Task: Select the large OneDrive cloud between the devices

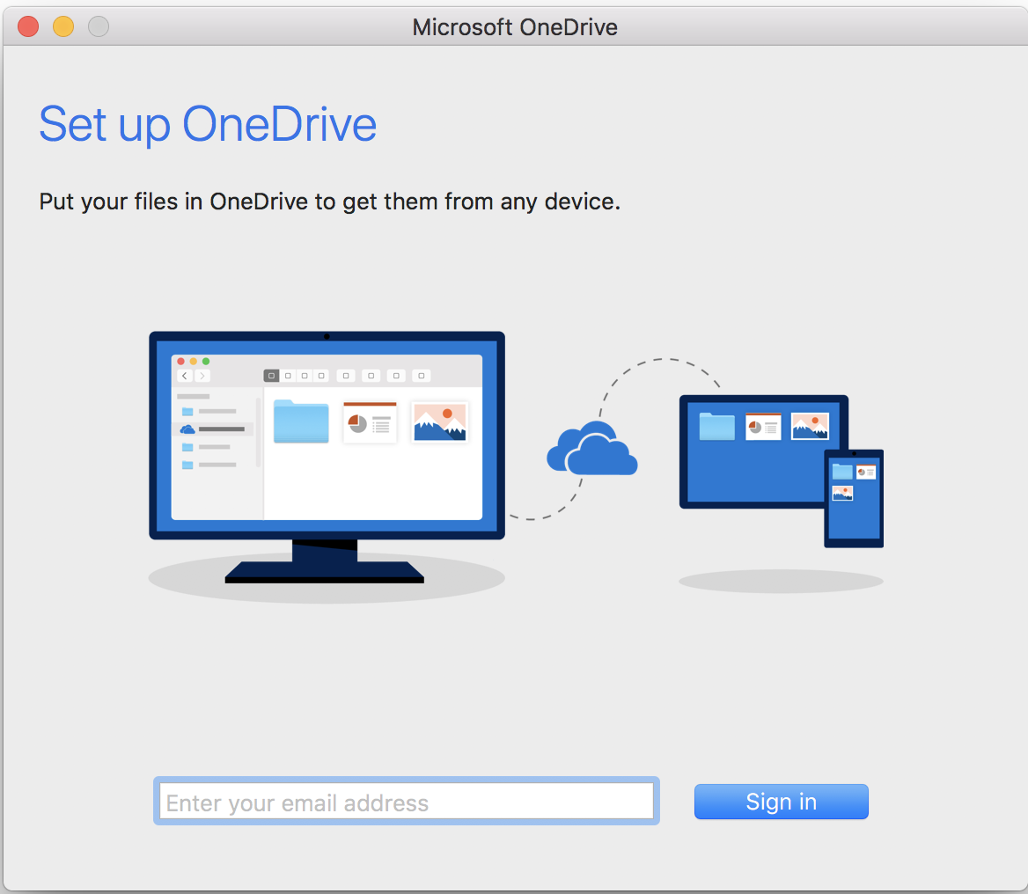Action: [591, 451]
